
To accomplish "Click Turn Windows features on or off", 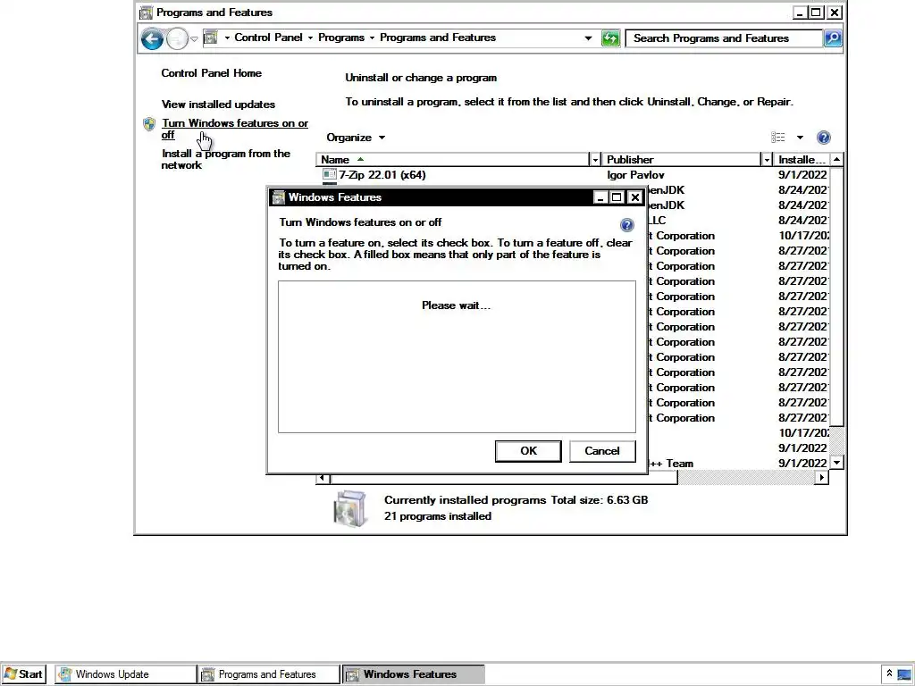I will click(235, 129).
